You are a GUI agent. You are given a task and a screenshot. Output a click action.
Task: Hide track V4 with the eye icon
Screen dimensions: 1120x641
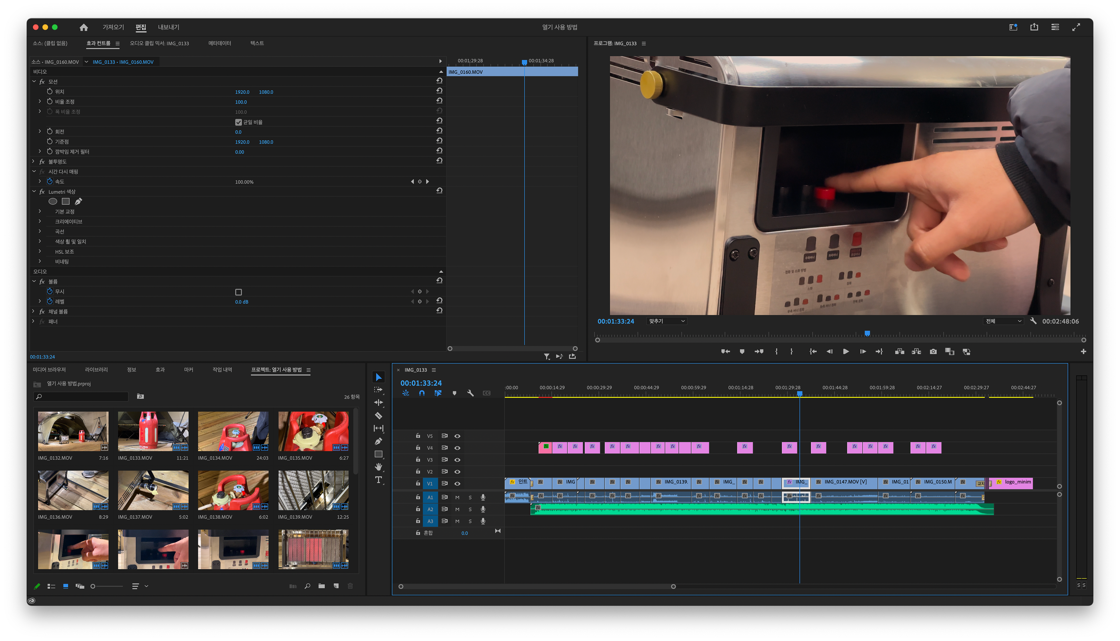coord(457,448)
